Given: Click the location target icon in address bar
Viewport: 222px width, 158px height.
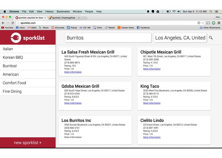Looking at the screenshot, I should [x=199, y=23].
